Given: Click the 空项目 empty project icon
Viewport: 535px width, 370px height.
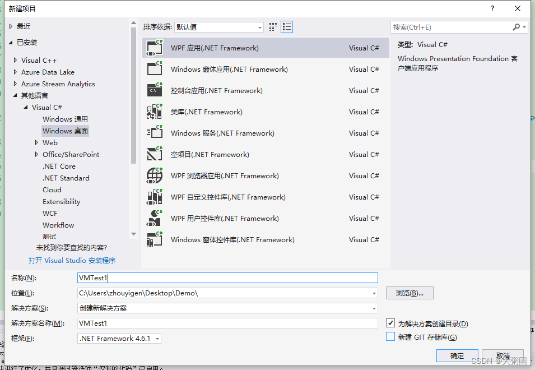Looking at the screenshot, I should tap(155, 154).
